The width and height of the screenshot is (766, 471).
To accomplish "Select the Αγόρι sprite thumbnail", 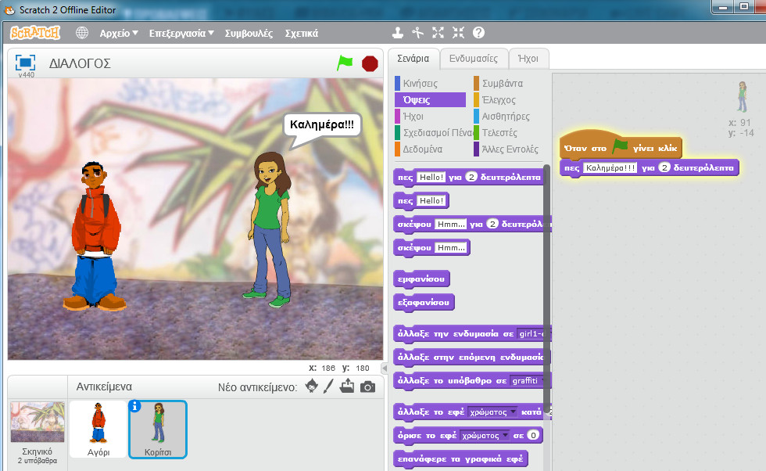I will [98, 428].
